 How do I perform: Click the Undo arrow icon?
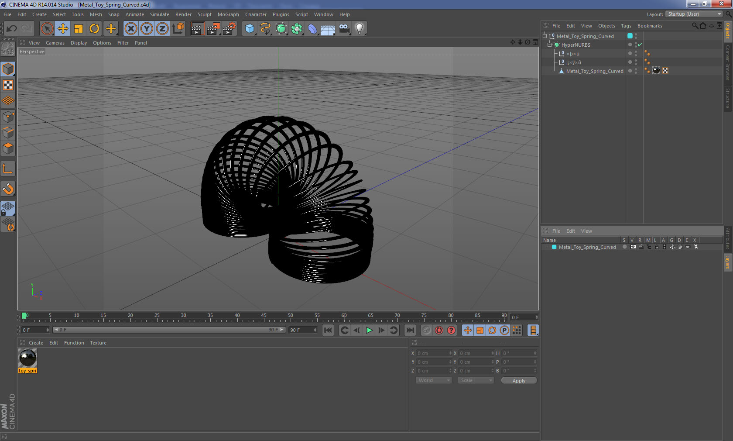click(x=12, y=29)
